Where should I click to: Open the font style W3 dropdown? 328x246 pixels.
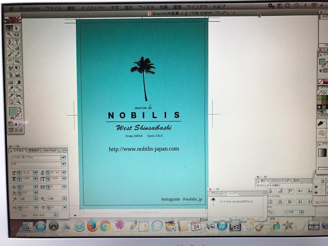tap(64, 164)
